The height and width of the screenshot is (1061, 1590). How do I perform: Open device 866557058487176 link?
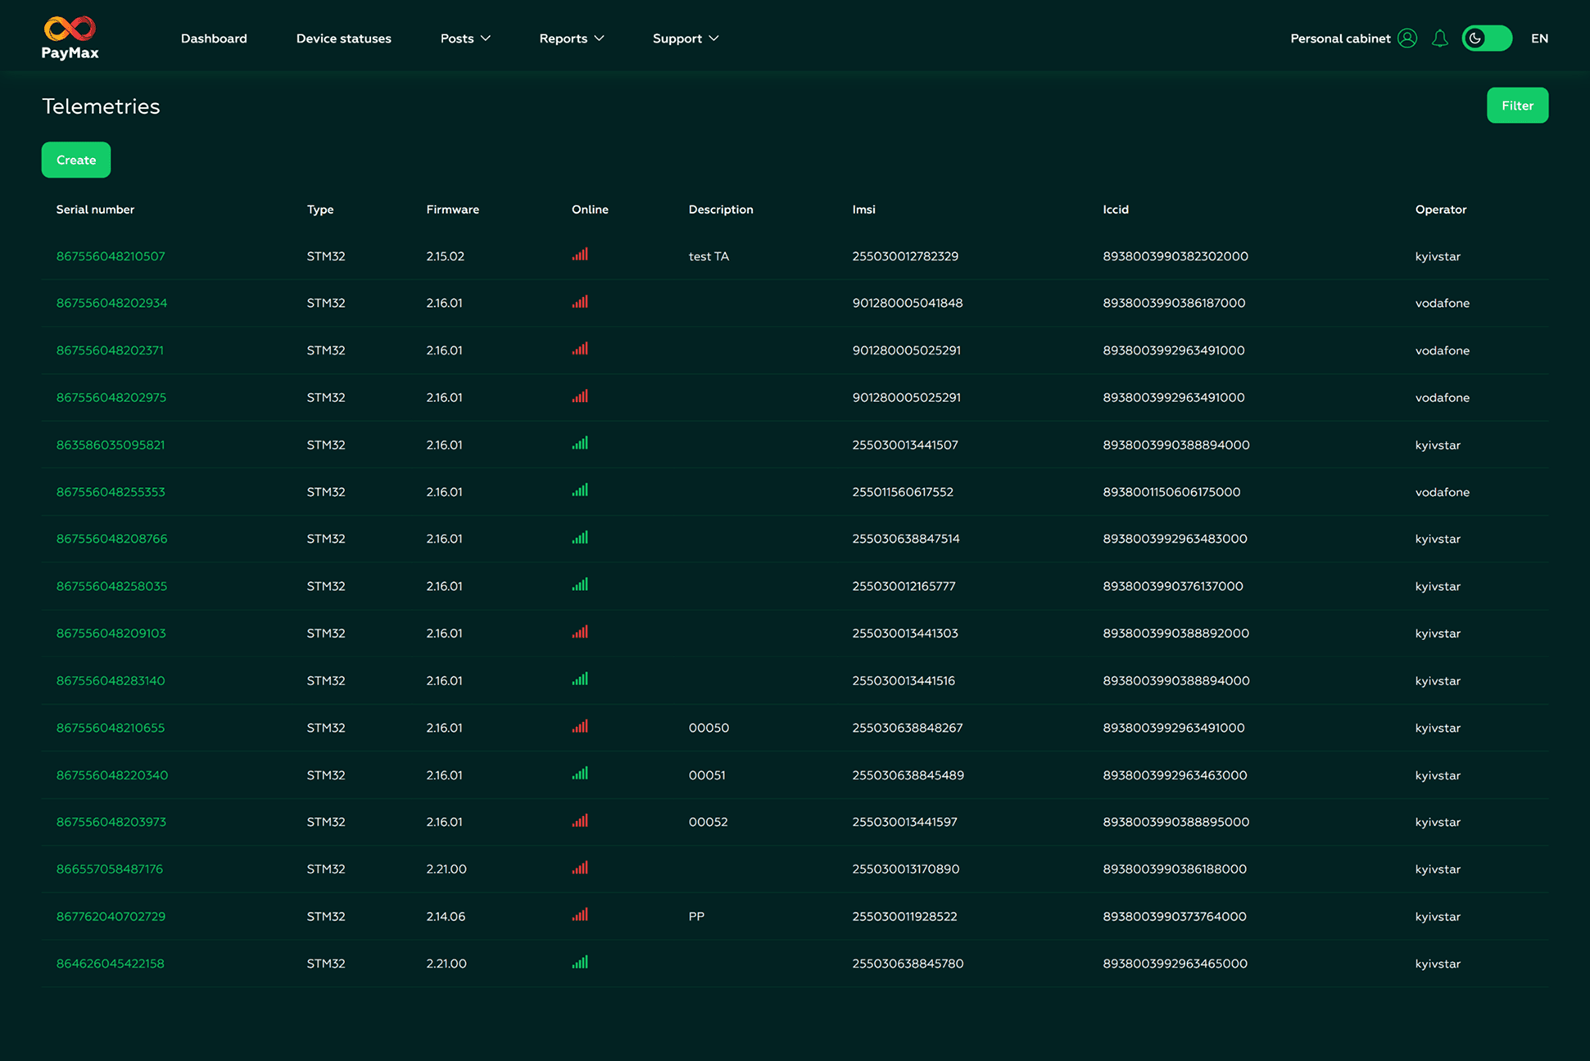coord(110,869)
